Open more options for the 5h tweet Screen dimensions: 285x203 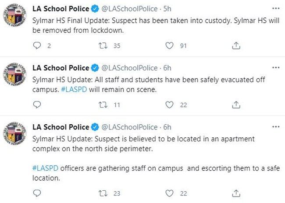click(x=276, y=8)
